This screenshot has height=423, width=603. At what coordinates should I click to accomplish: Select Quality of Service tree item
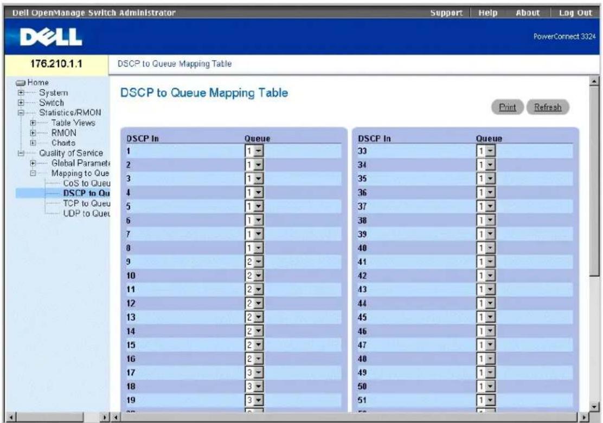tap(71, 153)
